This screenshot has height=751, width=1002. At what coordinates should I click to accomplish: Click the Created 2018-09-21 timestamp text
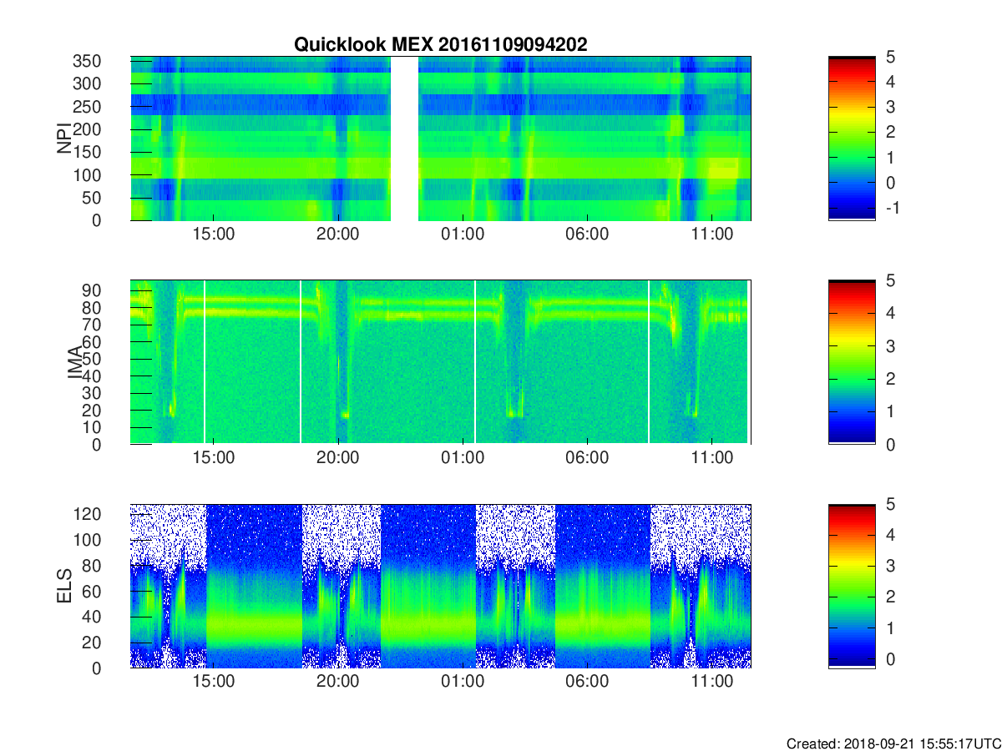click(893, 743)
